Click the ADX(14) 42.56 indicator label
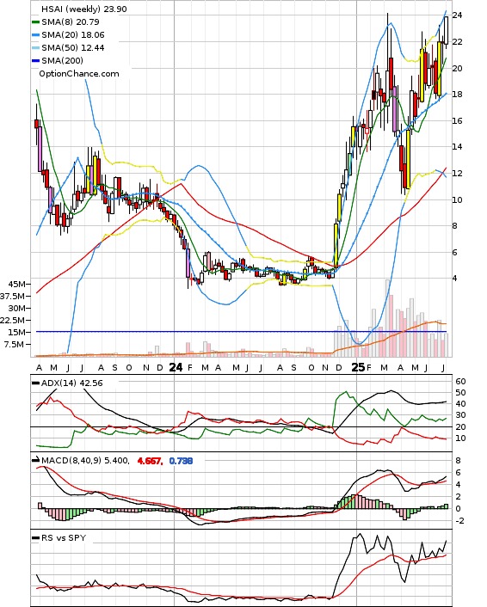This screenshot has height=607, width=487. click(72, 383)
